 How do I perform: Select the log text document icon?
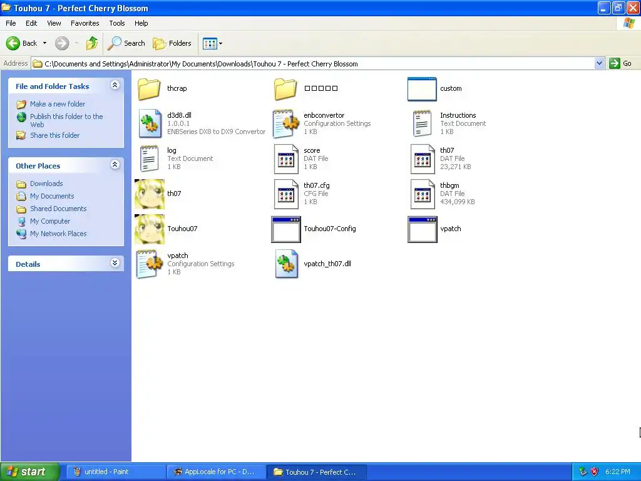[149, 158]
